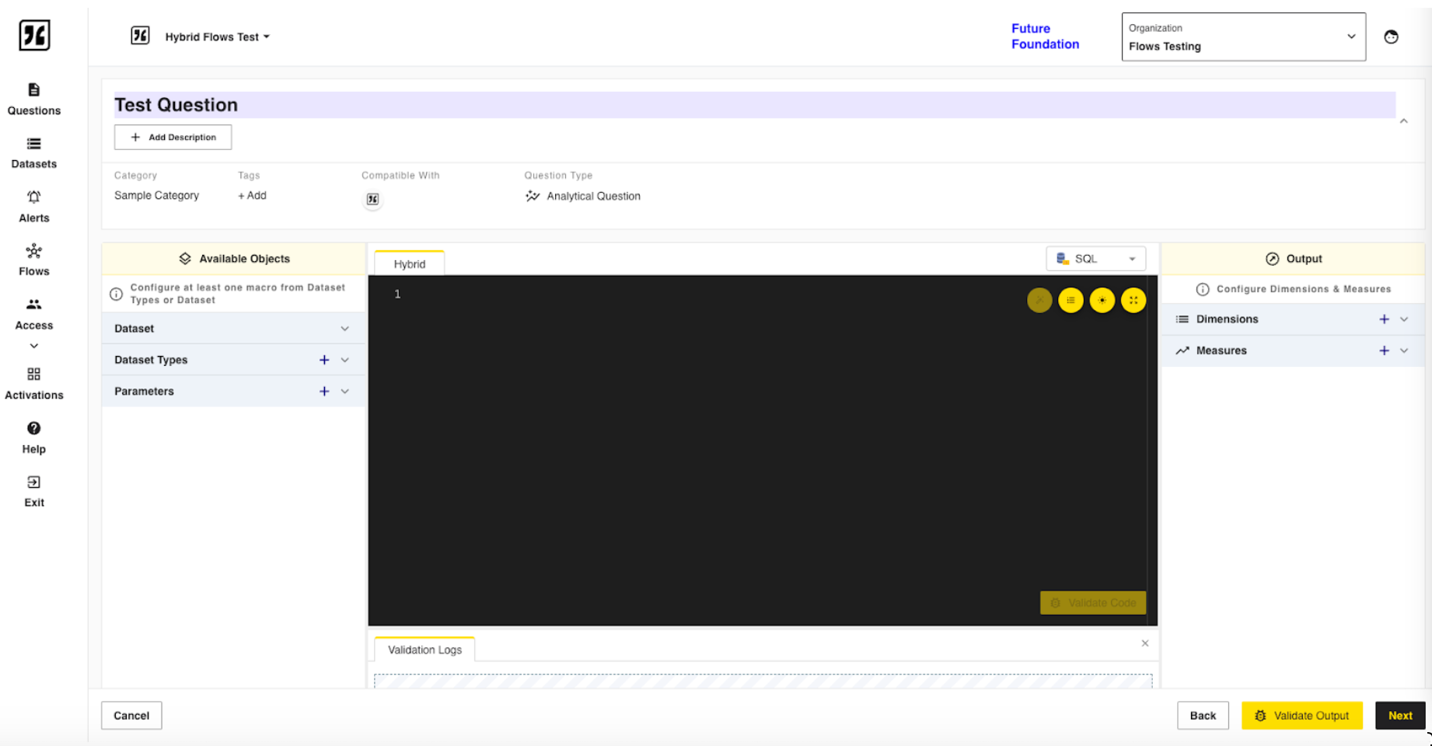Click the Parameters row label

(x=144, y=391)
